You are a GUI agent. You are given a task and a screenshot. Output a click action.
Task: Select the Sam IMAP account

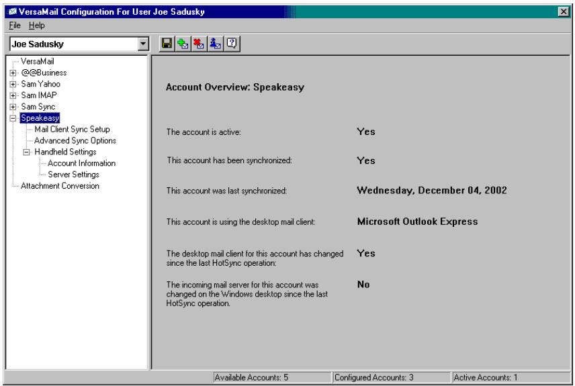(39, 95)
